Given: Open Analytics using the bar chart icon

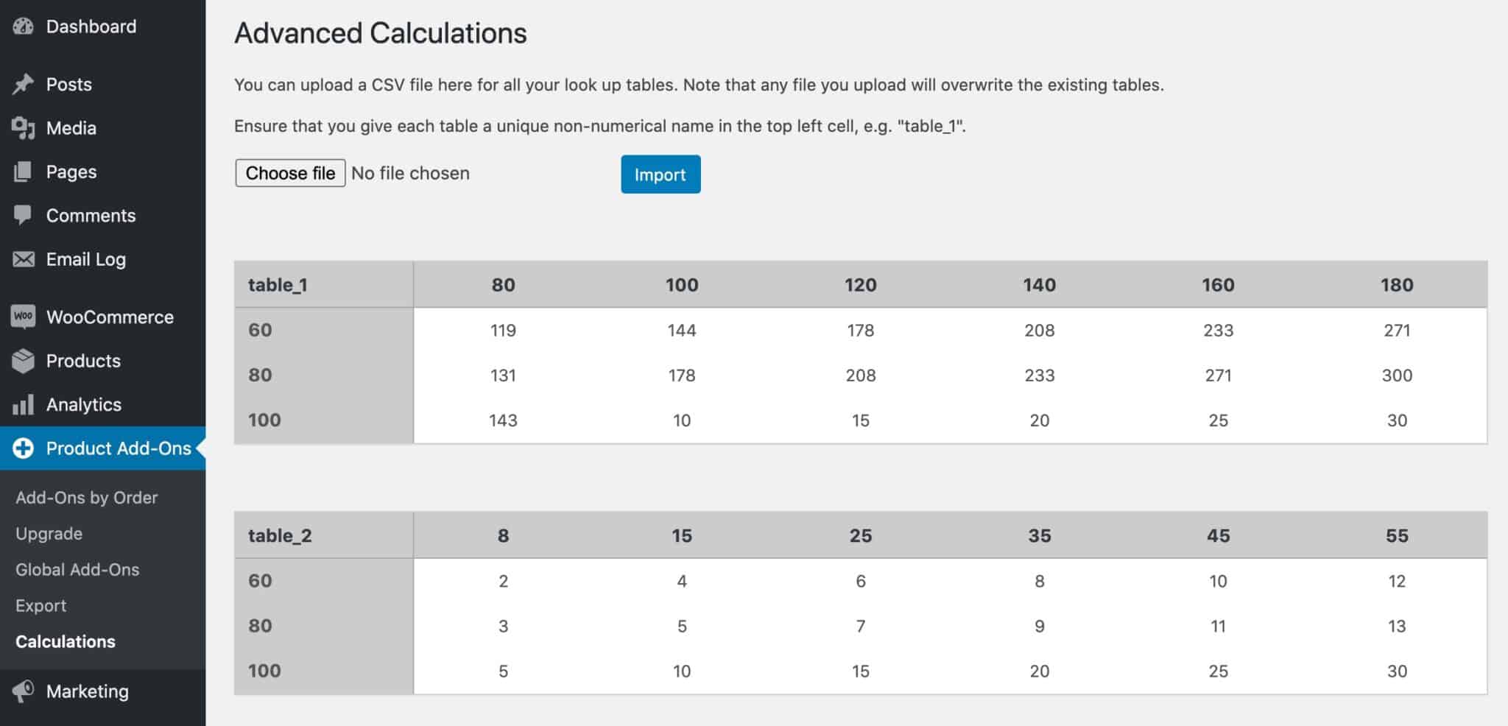Looking at the screenshot, I should coord(23,404).
